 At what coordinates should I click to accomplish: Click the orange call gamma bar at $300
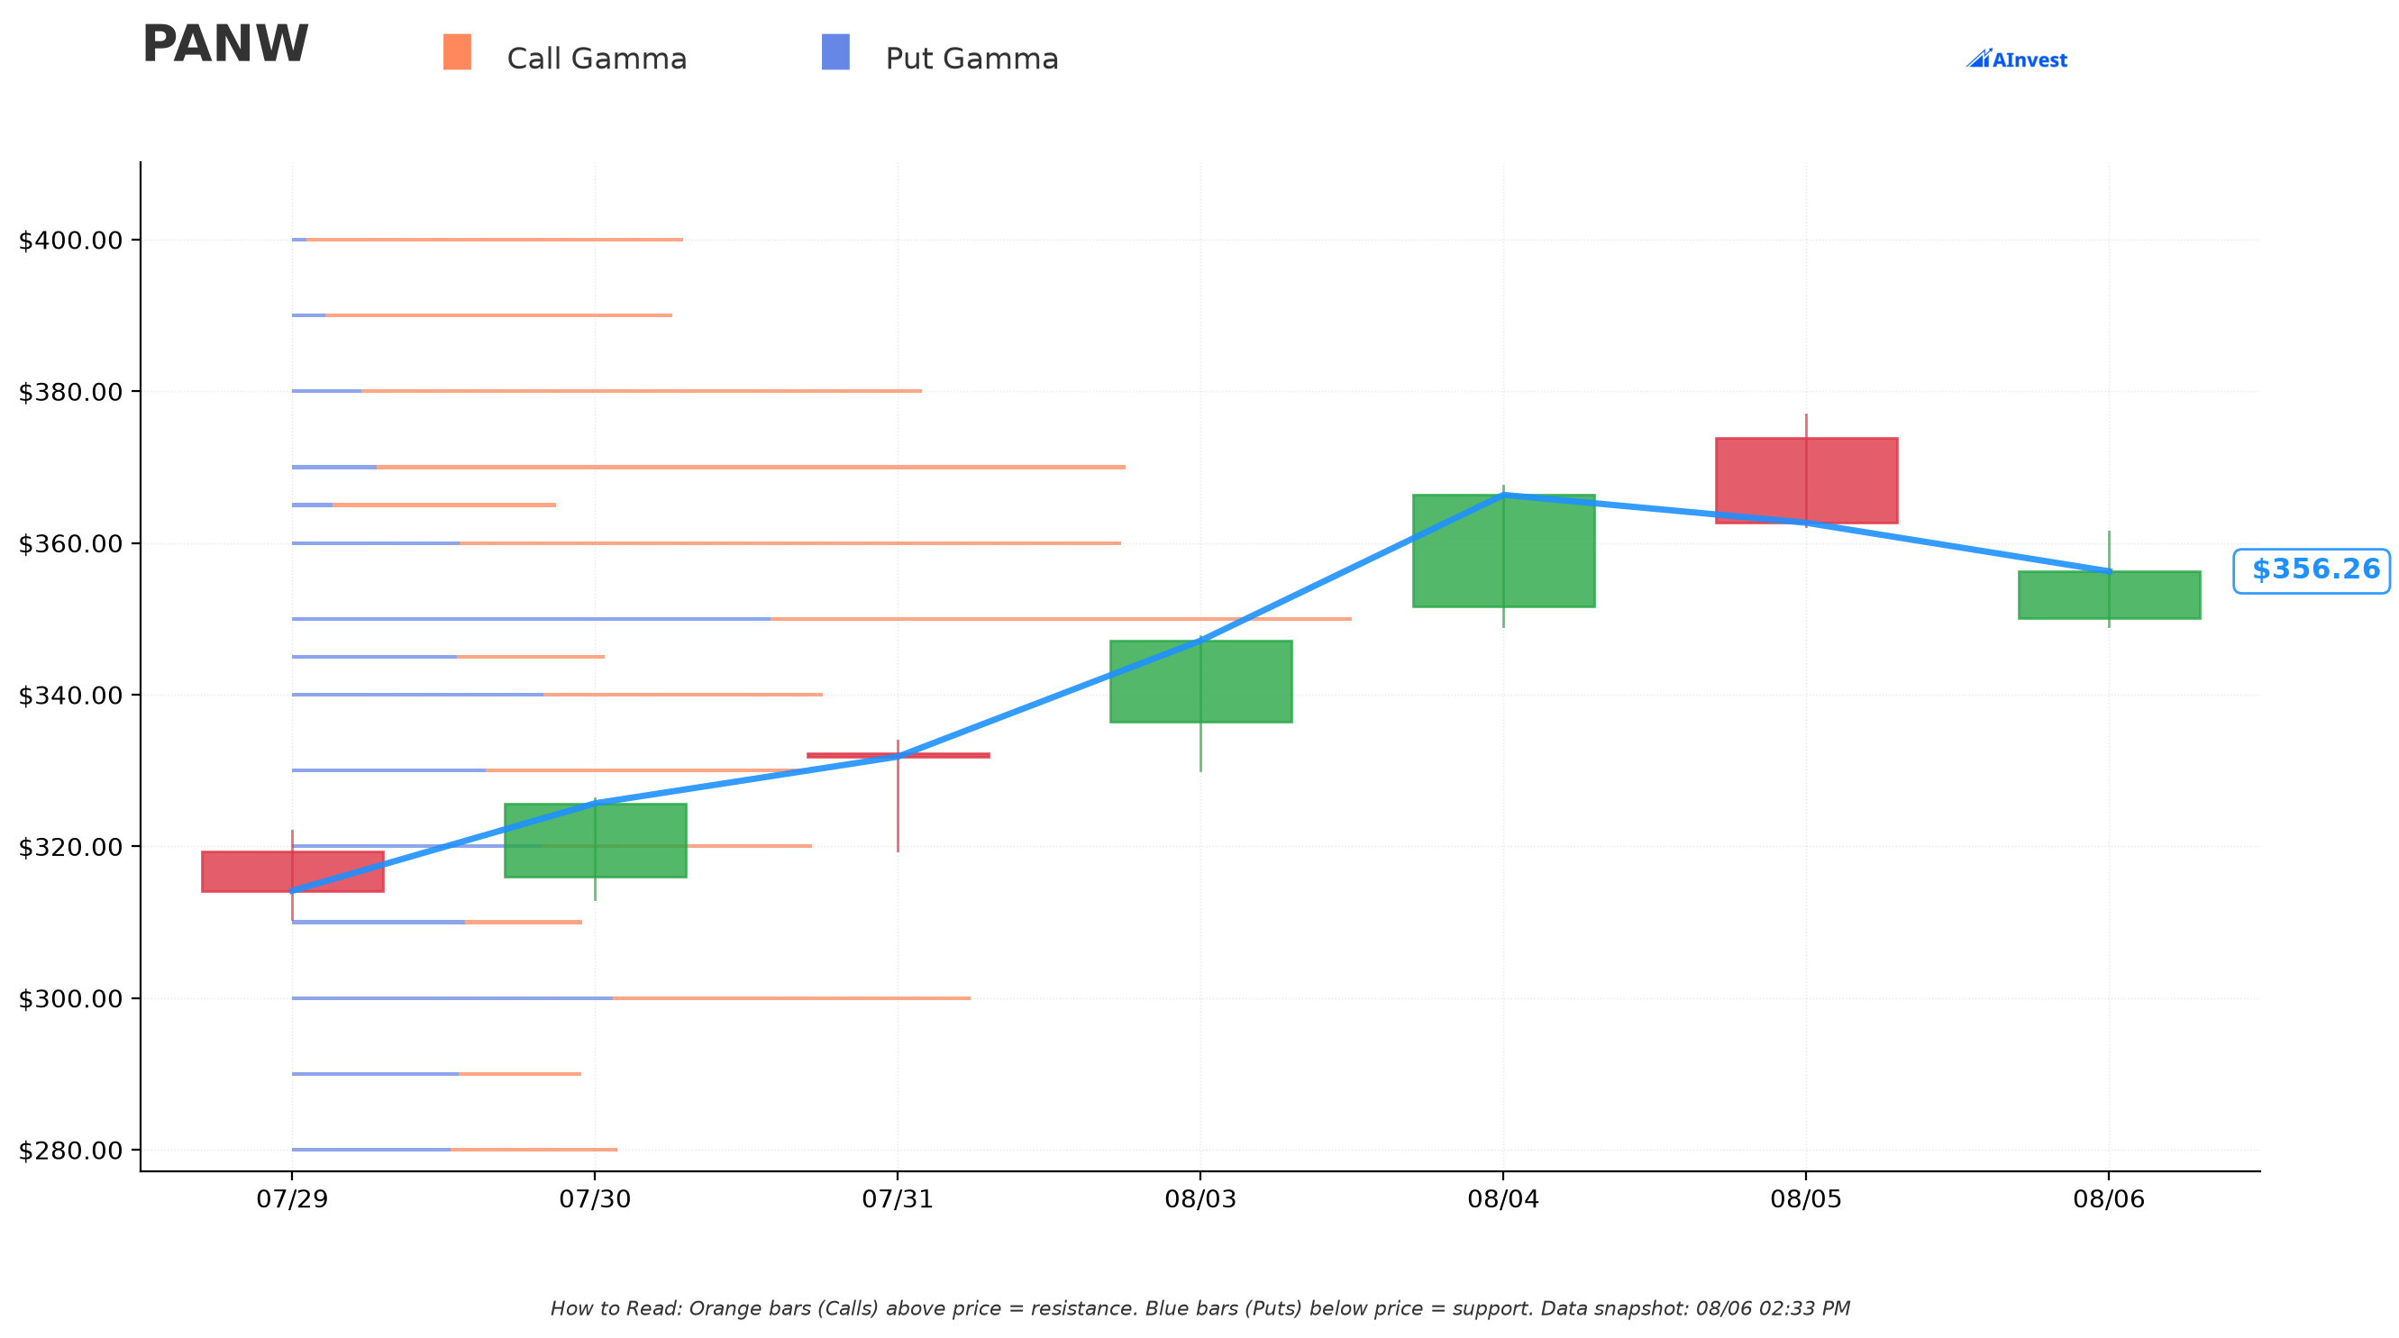coord(791,998)
